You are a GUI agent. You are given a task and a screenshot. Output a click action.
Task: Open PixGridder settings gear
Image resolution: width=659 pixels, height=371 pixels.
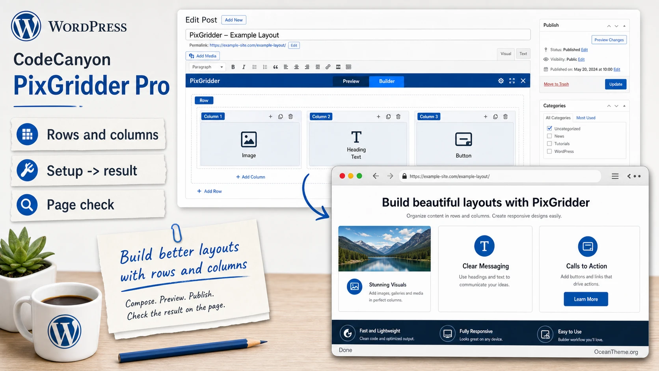pyautogui.click(x=501, y=81)
